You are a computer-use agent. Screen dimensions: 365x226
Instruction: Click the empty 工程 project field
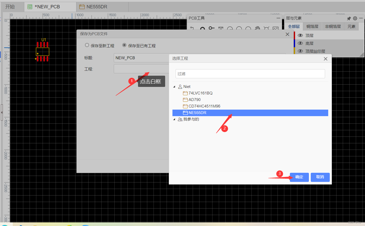tap(141, 69)
